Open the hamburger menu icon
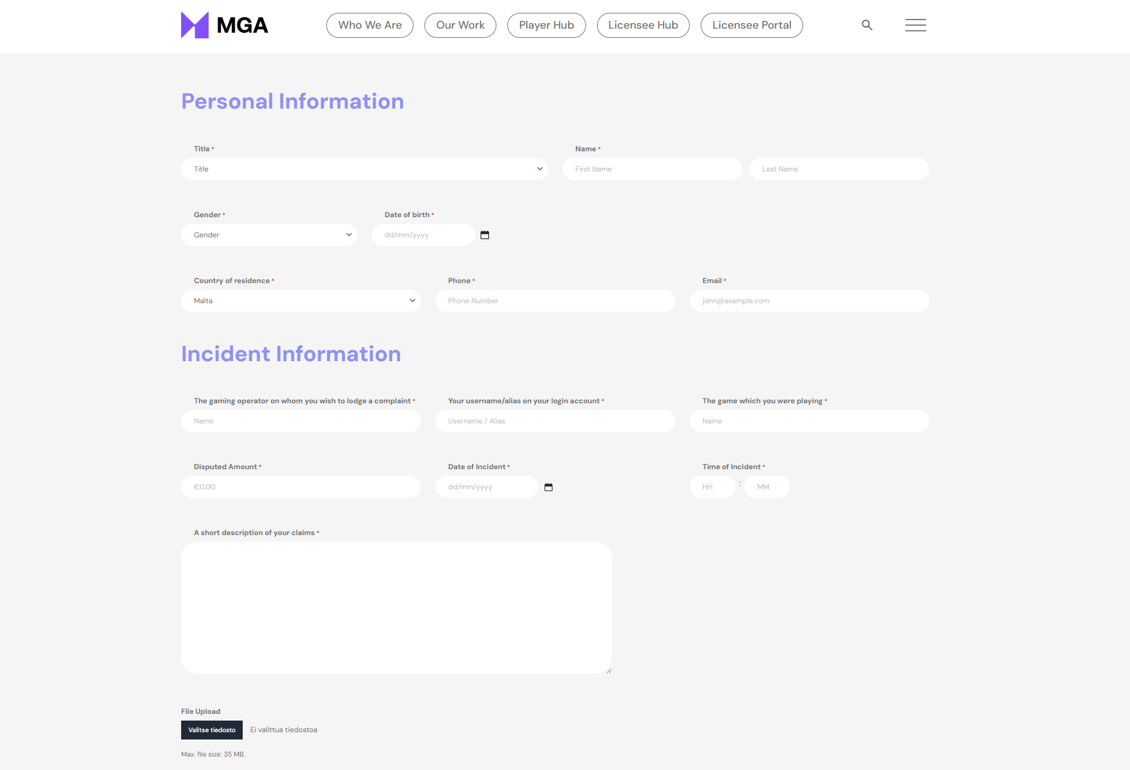Viewport: 1130px width, 770px height. pyautogui.click(x=915, y=25)
